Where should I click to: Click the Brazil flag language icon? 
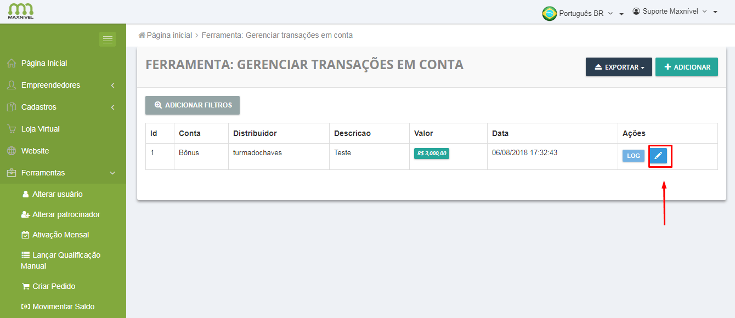coord(549,14)
